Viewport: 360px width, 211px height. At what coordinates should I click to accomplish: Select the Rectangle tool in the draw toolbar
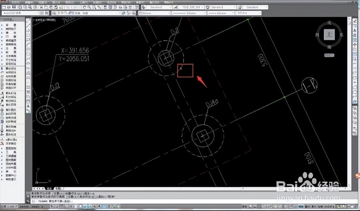[29, 40]
